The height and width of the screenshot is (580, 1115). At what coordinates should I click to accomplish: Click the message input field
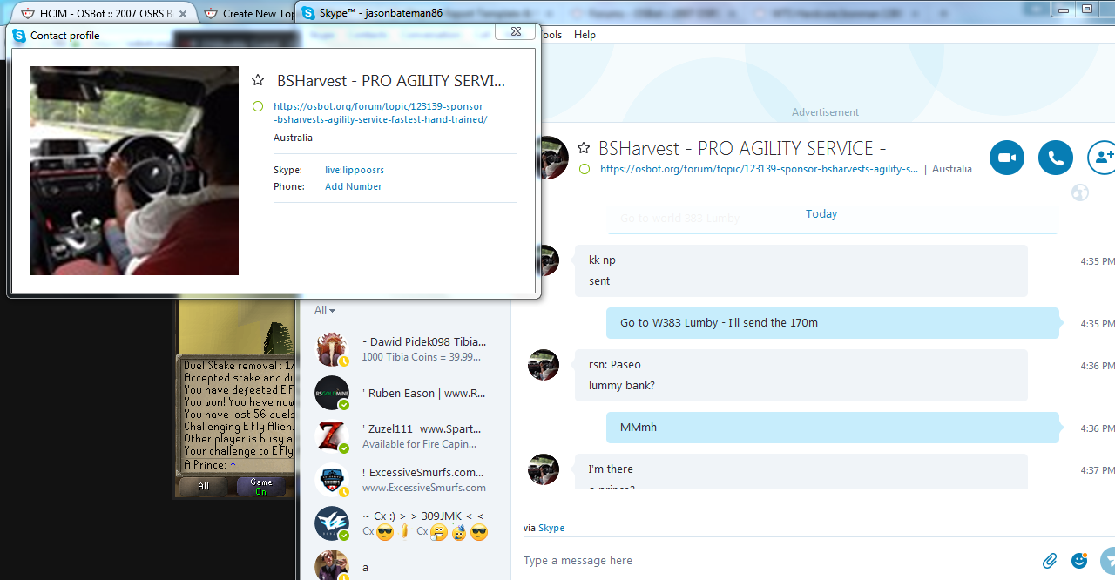[x=775, y=561]
